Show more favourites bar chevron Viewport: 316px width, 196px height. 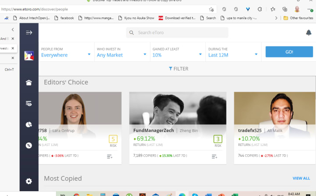(276, 18)
